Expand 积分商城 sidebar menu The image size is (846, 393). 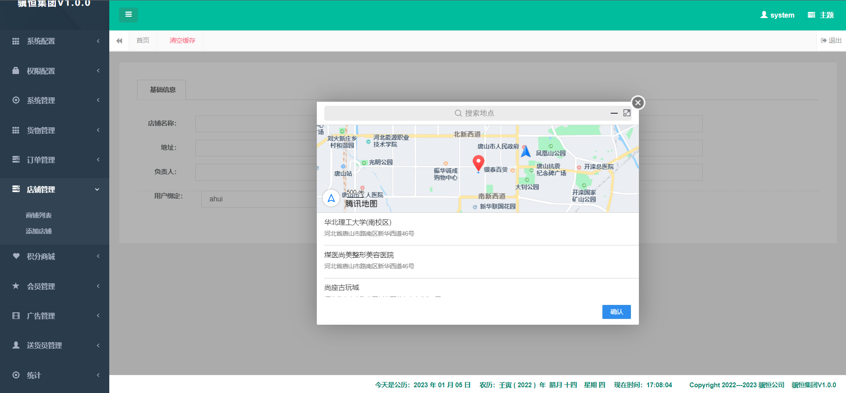tap(55, 256)
